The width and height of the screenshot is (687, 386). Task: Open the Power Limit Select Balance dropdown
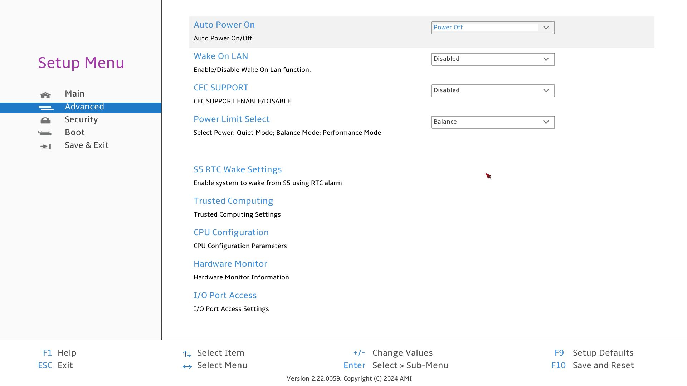(x=493, y=122)
